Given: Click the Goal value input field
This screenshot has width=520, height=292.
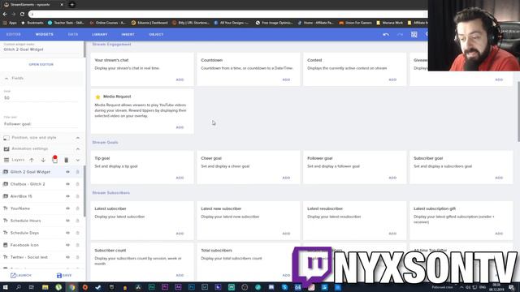Looking at the screenshot, I should click(x=41, y=98).
